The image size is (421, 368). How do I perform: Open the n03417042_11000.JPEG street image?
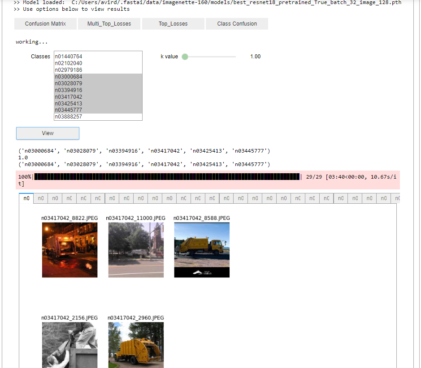point(136,250)
